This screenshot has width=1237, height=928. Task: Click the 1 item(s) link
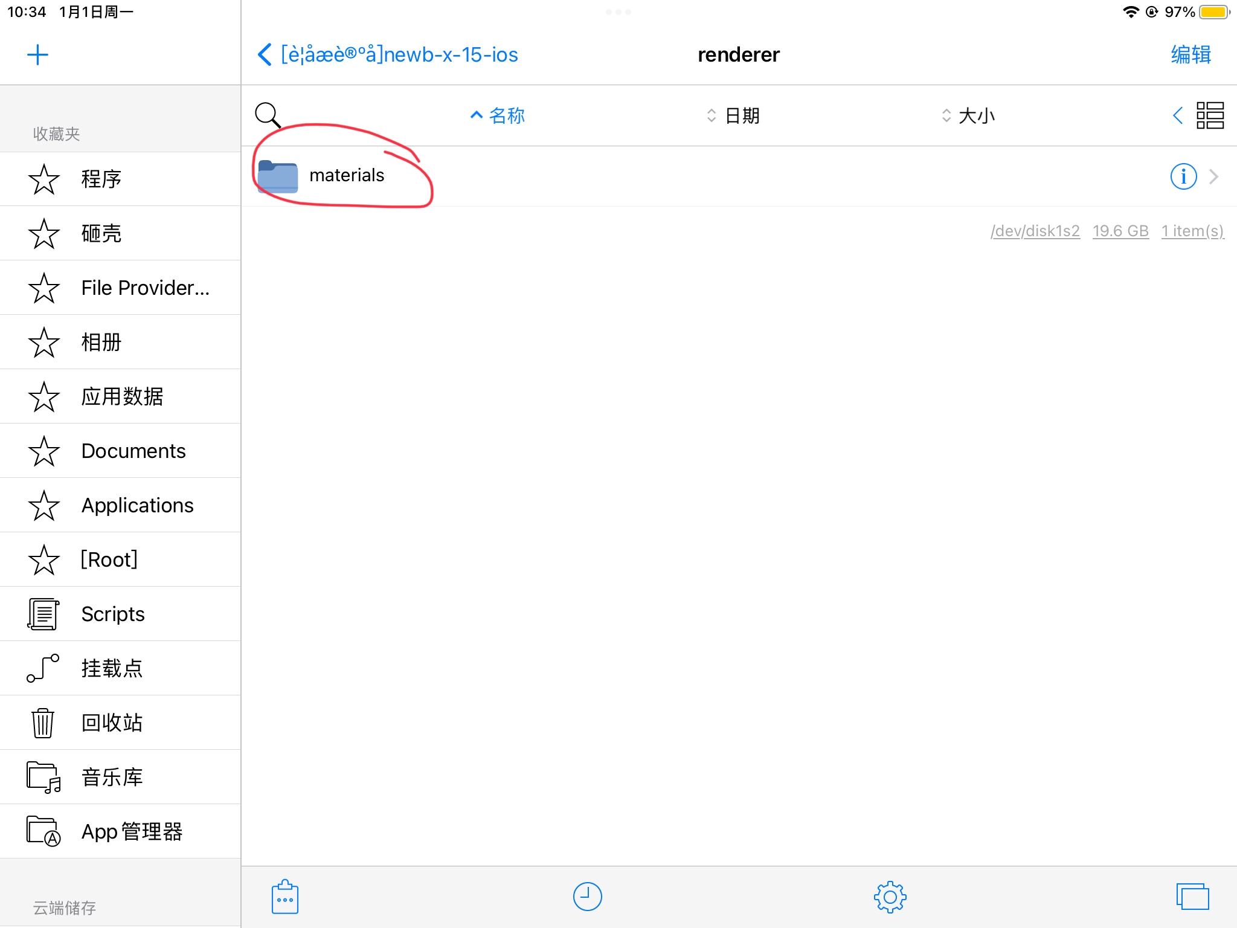1193,231
